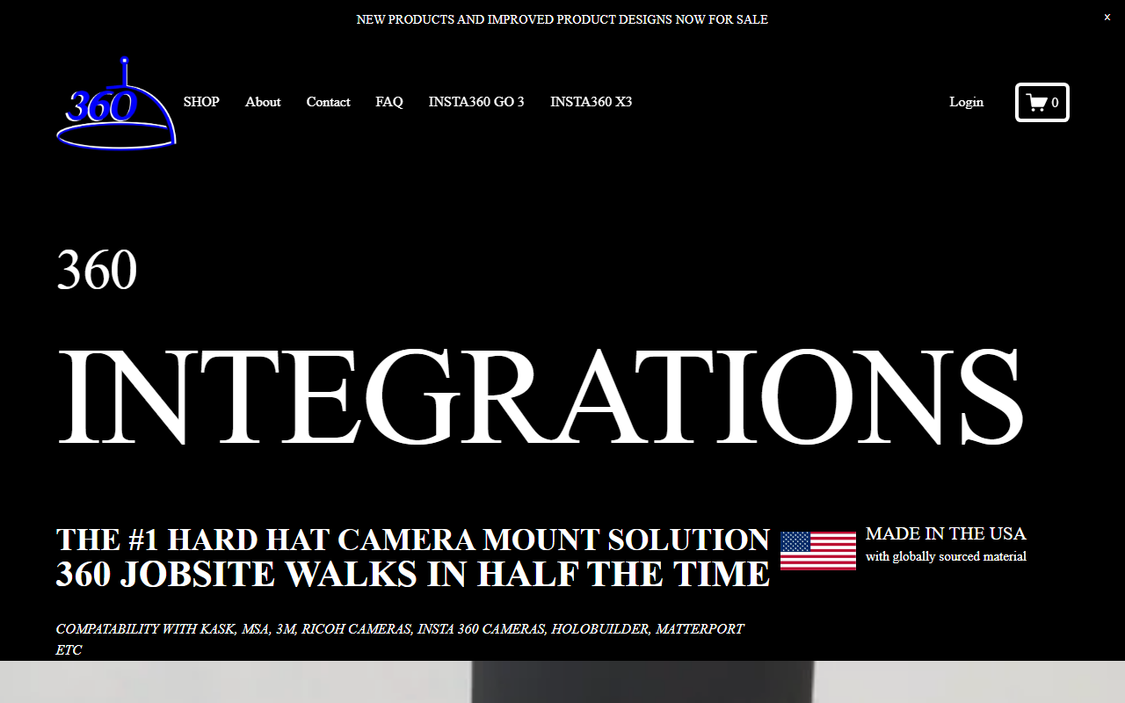
Task: Open INSTA360 GO 3 page
Action: point(476,102)
